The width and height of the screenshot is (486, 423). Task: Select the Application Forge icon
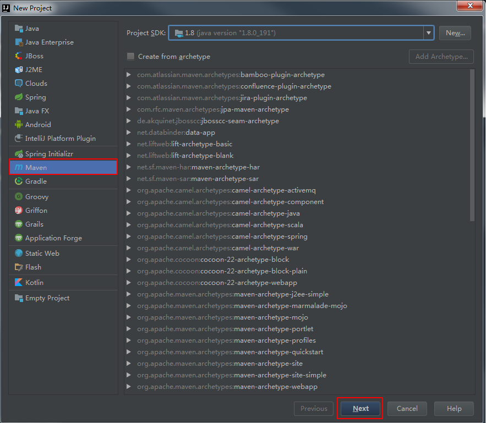tap(19, 238)
